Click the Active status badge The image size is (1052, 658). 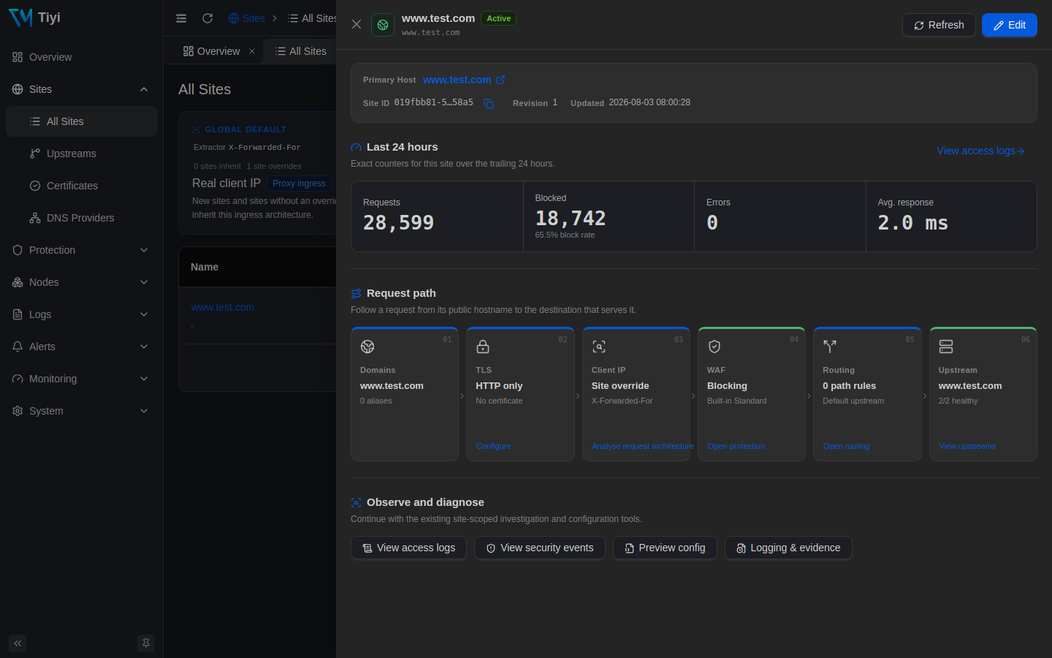[x=499, y=18]
